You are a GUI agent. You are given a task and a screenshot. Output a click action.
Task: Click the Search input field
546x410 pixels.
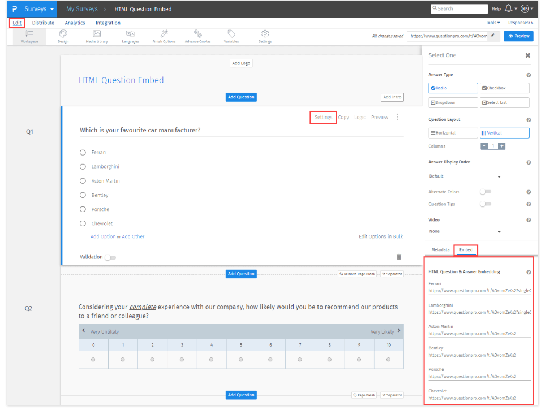click(459, 8)
